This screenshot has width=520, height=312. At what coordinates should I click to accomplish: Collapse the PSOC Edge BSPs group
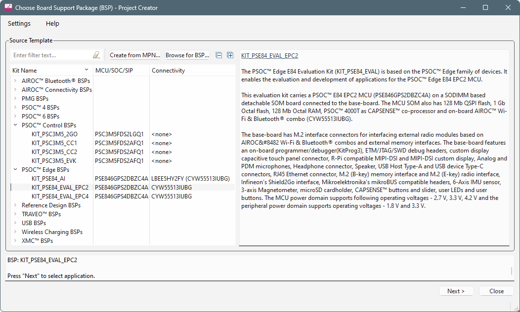(x=15, y=170)
